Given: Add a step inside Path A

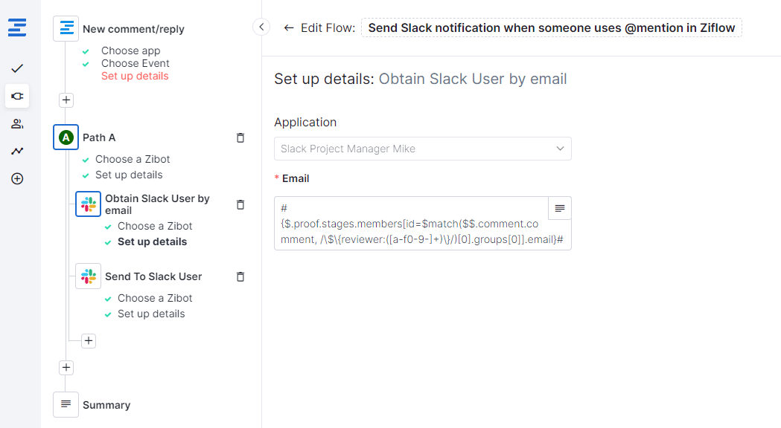Looking at the screenshot, I should coord(89,340).
